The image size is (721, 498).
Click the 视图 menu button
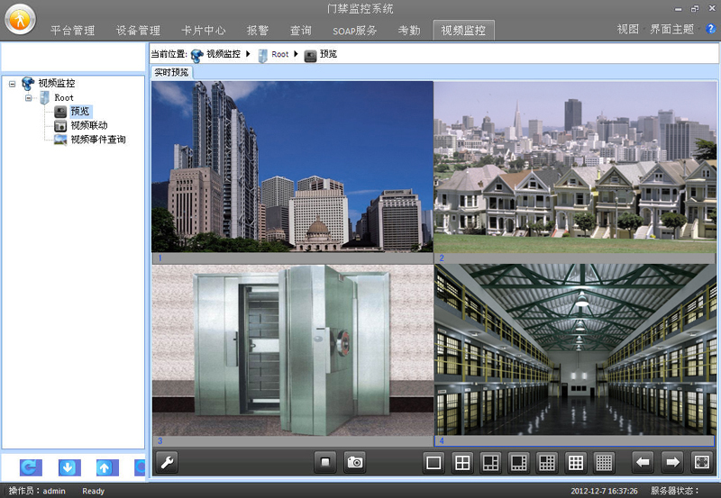(627, 30)
